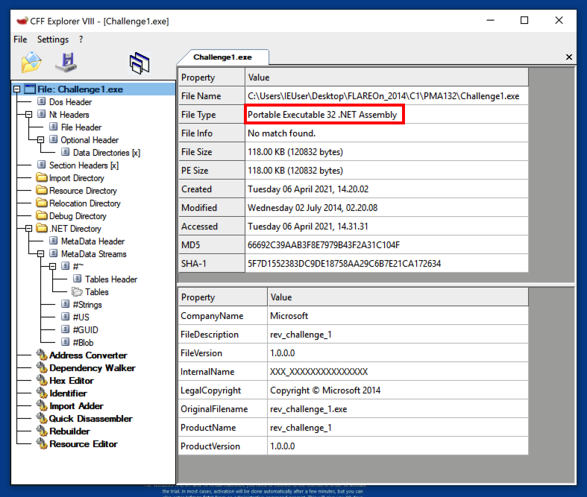Select Section Headers [x] node
The height and width of the screenshot is (497, 587).
(x=84, y=165)
